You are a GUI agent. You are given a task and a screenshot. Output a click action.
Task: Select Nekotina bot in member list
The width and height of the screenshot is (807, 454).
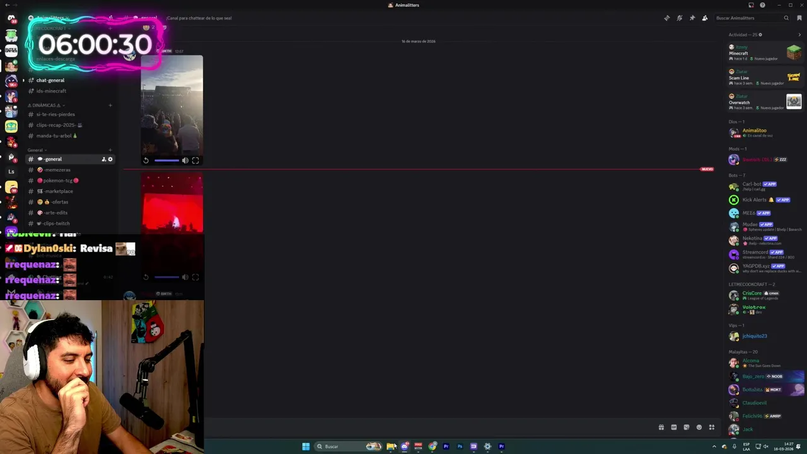pyautogui.click(x=765, y=240)
